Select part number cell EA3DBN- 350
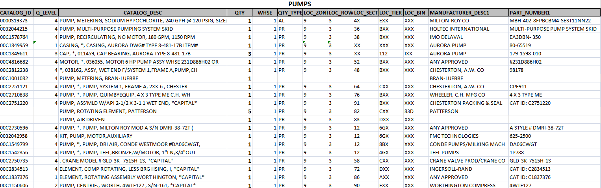601x188 pixels. point(525,37)
